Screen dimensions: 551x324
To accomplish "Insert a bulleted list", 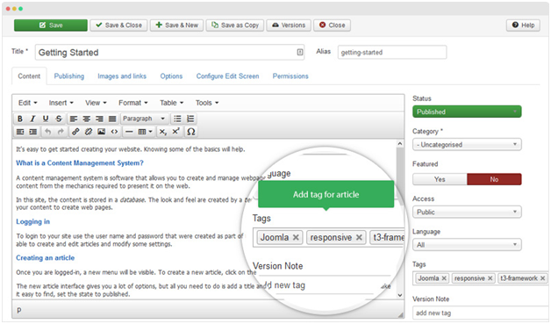I will (x=177, y=119).
